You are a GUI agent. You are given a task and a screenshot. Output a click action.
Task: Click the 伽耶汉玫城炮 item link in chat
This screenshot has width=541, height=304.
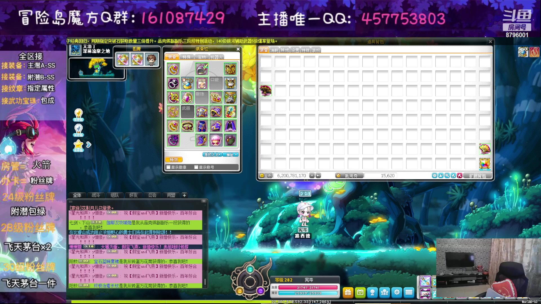[119, 223]
